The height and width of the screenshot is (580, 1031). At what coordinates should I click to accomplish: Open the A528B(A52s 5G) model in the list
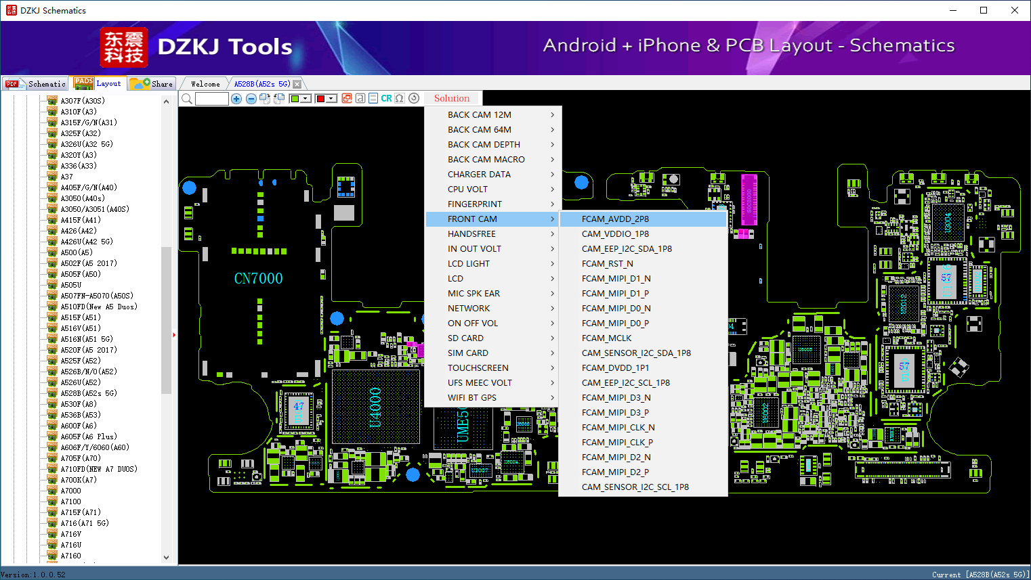pos(89,393)
